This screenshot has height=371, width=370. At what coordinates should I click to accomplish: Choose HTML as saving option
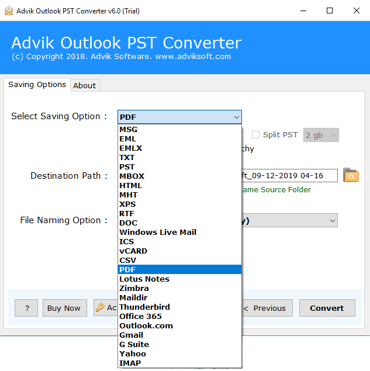(x=179, y=186)
